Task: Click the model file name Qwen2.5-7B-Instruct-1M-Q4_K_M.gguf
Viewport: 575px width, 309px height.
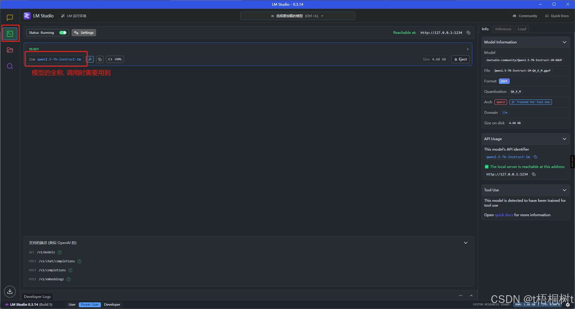Action: 523,71
